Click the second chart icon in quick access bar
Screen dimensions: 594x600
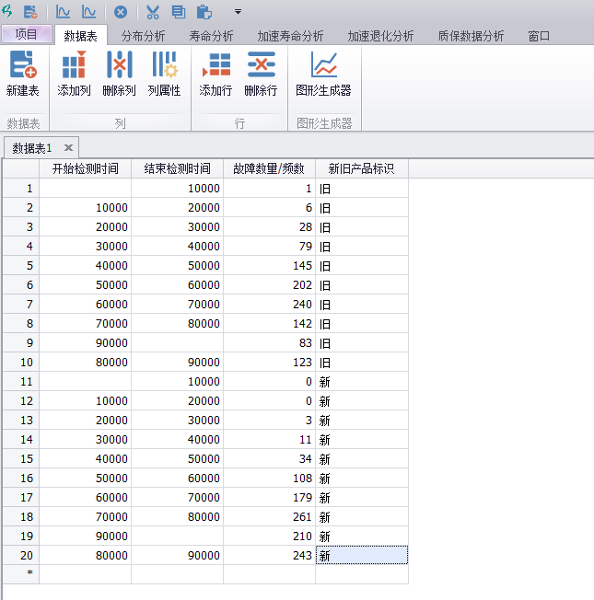(88, 12)
